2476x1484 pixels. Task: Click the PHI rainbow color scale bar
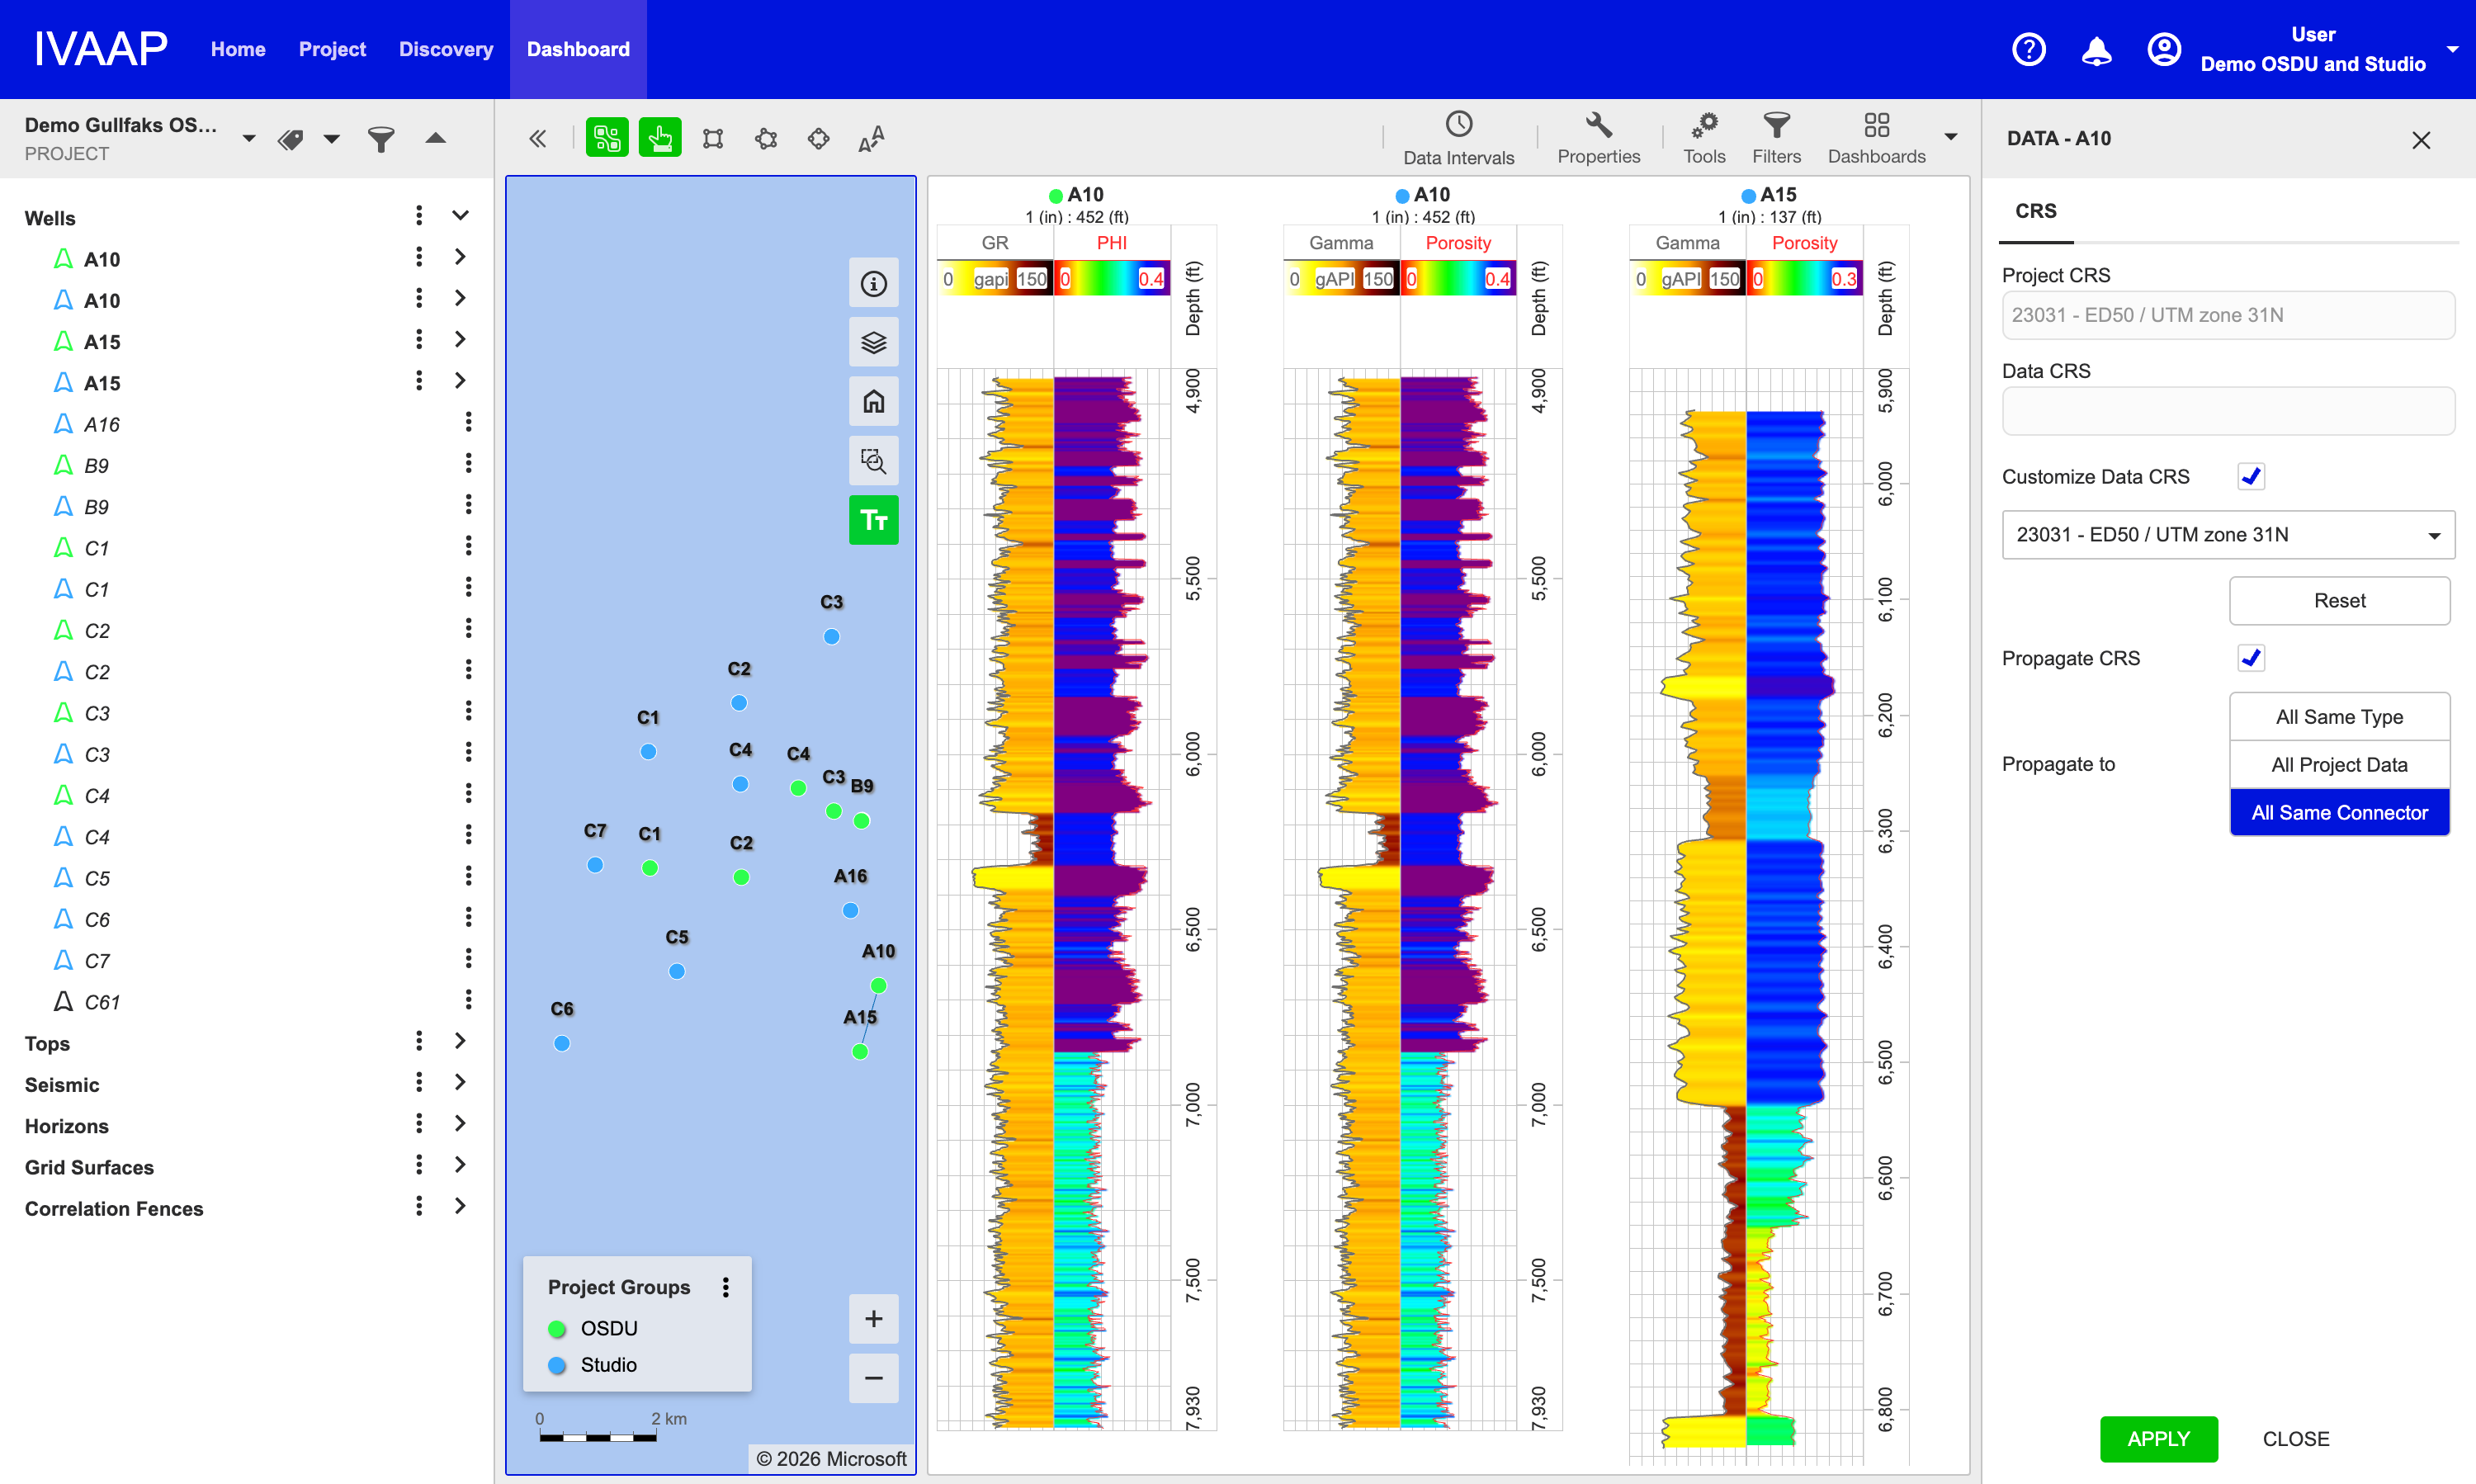click(x=1111, y=279)
